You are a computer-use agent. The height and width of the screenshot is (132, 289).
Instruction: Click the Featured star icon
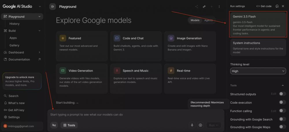click(x=63, y=38)
